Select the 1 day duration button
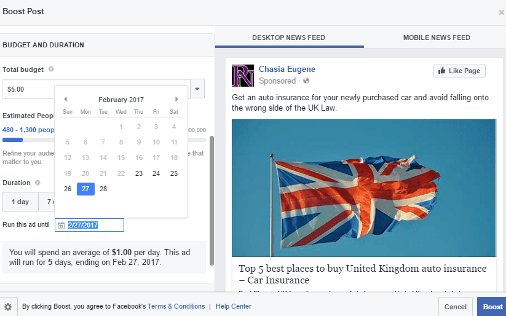 pyautogui.click(x=20, y=202)
